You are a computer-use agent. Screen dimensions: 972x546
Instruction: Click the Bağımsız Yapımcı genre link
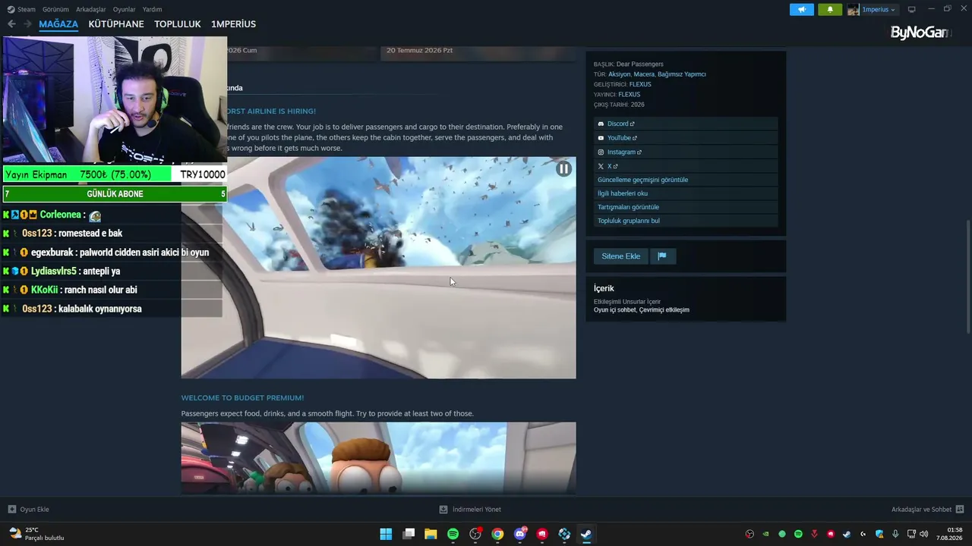click(682, 74)
